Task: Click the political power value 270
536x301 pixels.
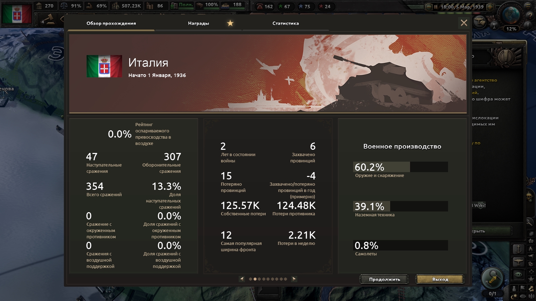Action: coord(45,6)
